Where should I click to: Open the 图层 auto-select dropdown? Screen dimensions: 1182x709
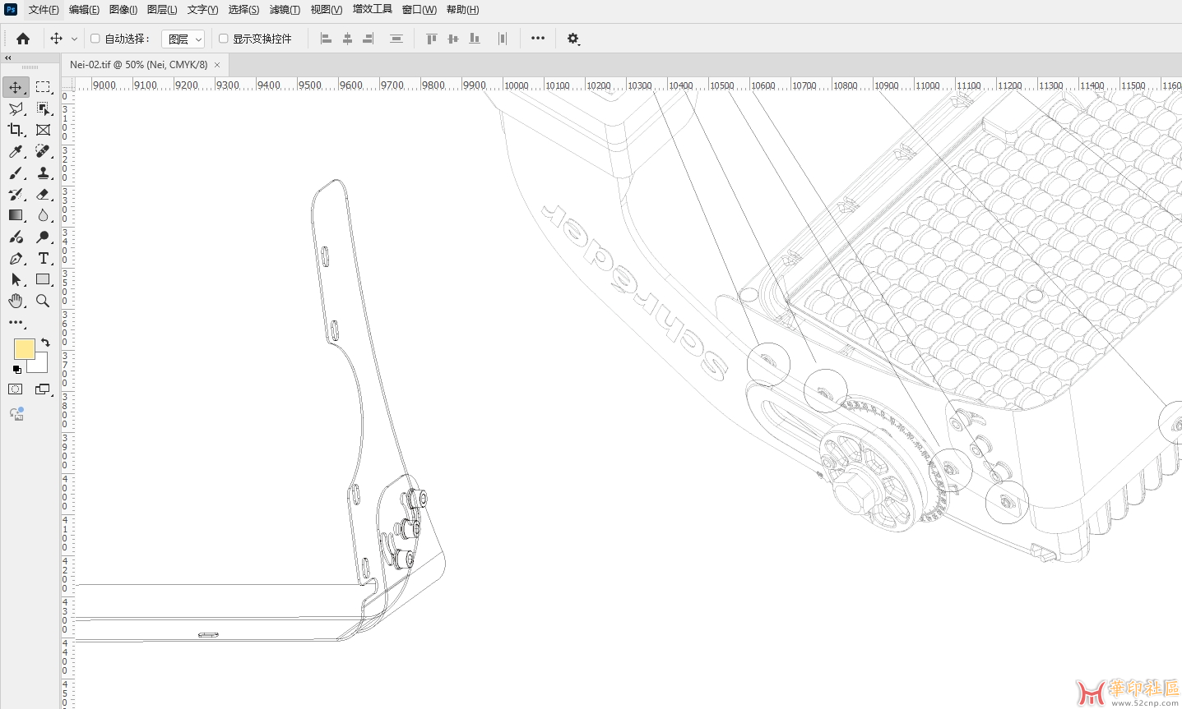(x=183, y=39)
